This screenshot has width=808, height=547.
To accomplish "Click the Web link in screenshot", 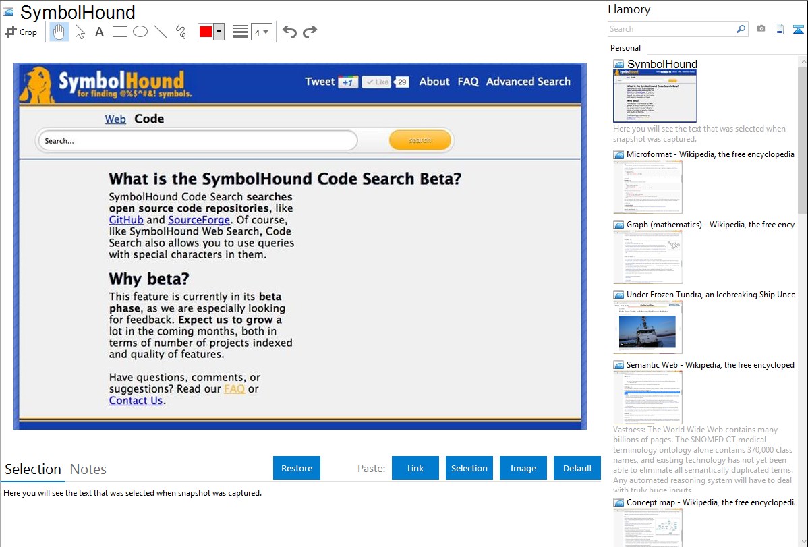I will (115, 119).
